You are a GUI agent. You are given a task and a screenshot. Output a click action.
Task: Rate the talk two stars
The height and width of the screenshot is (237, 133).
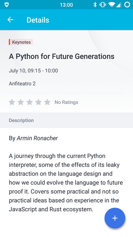click(x=21, y=102)
